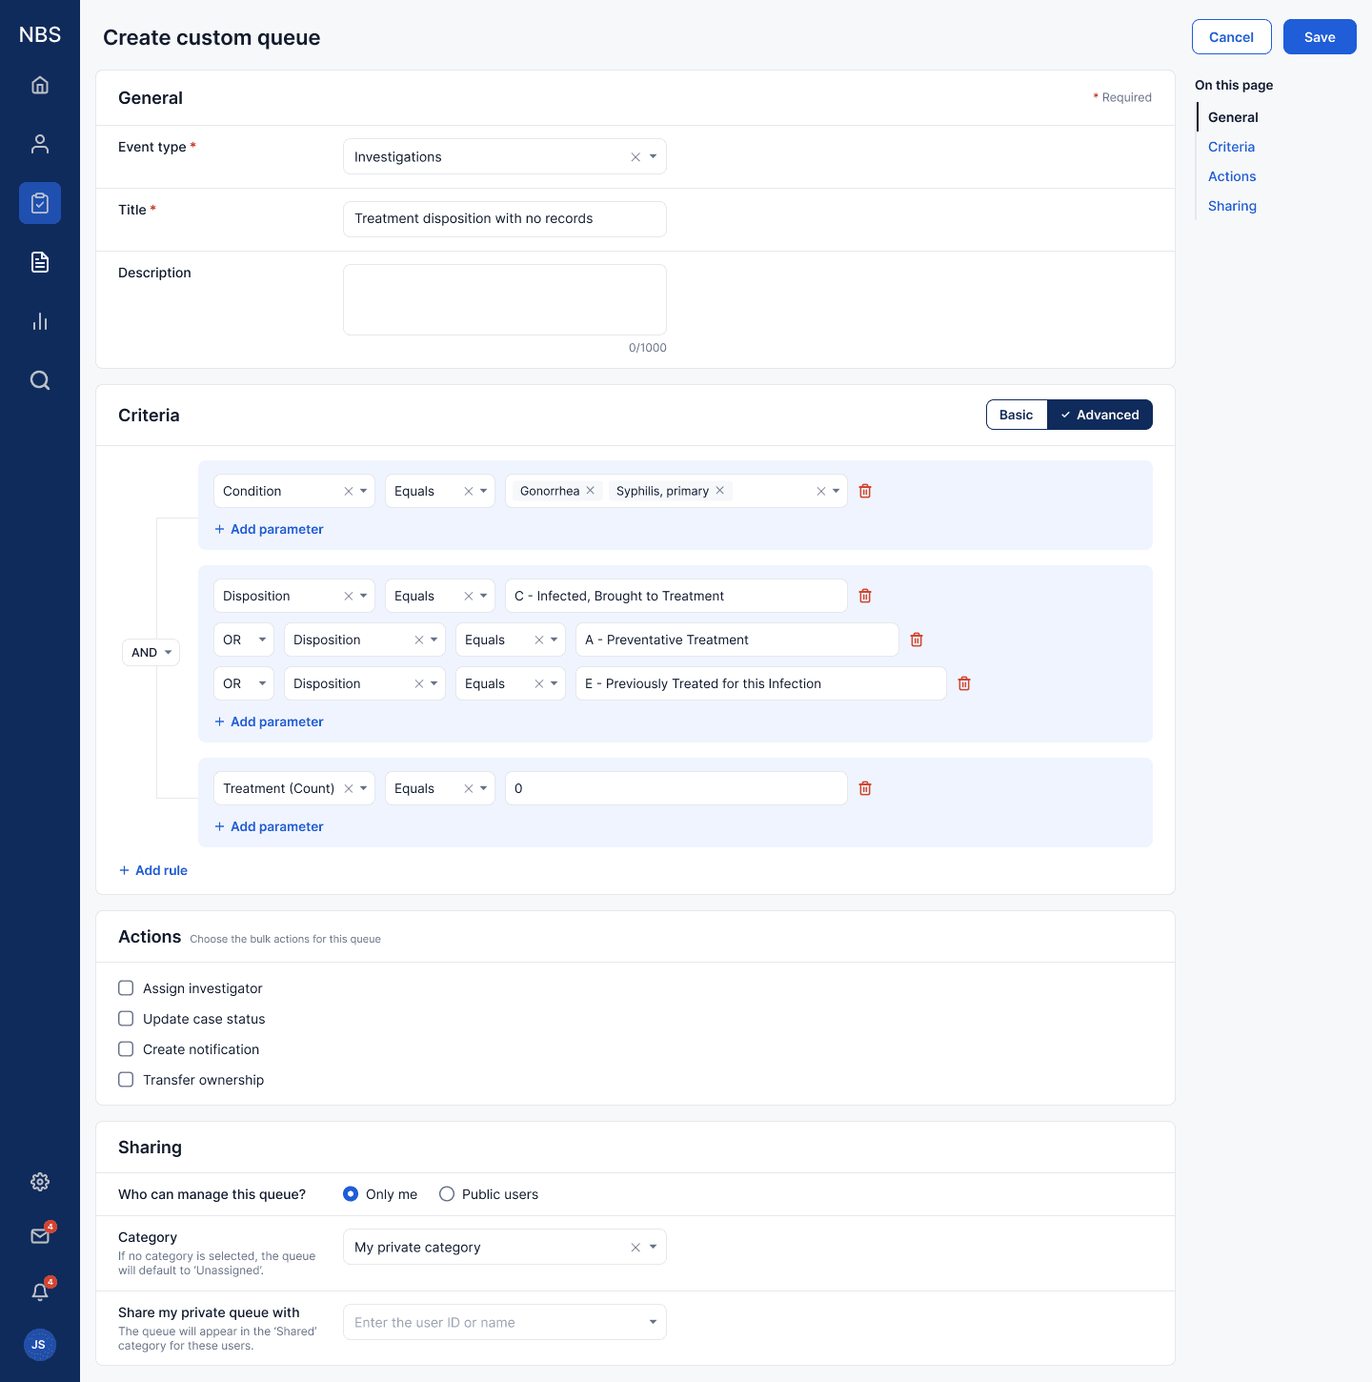Remove the Gonorrhea chip

click(x=591, y=490)
